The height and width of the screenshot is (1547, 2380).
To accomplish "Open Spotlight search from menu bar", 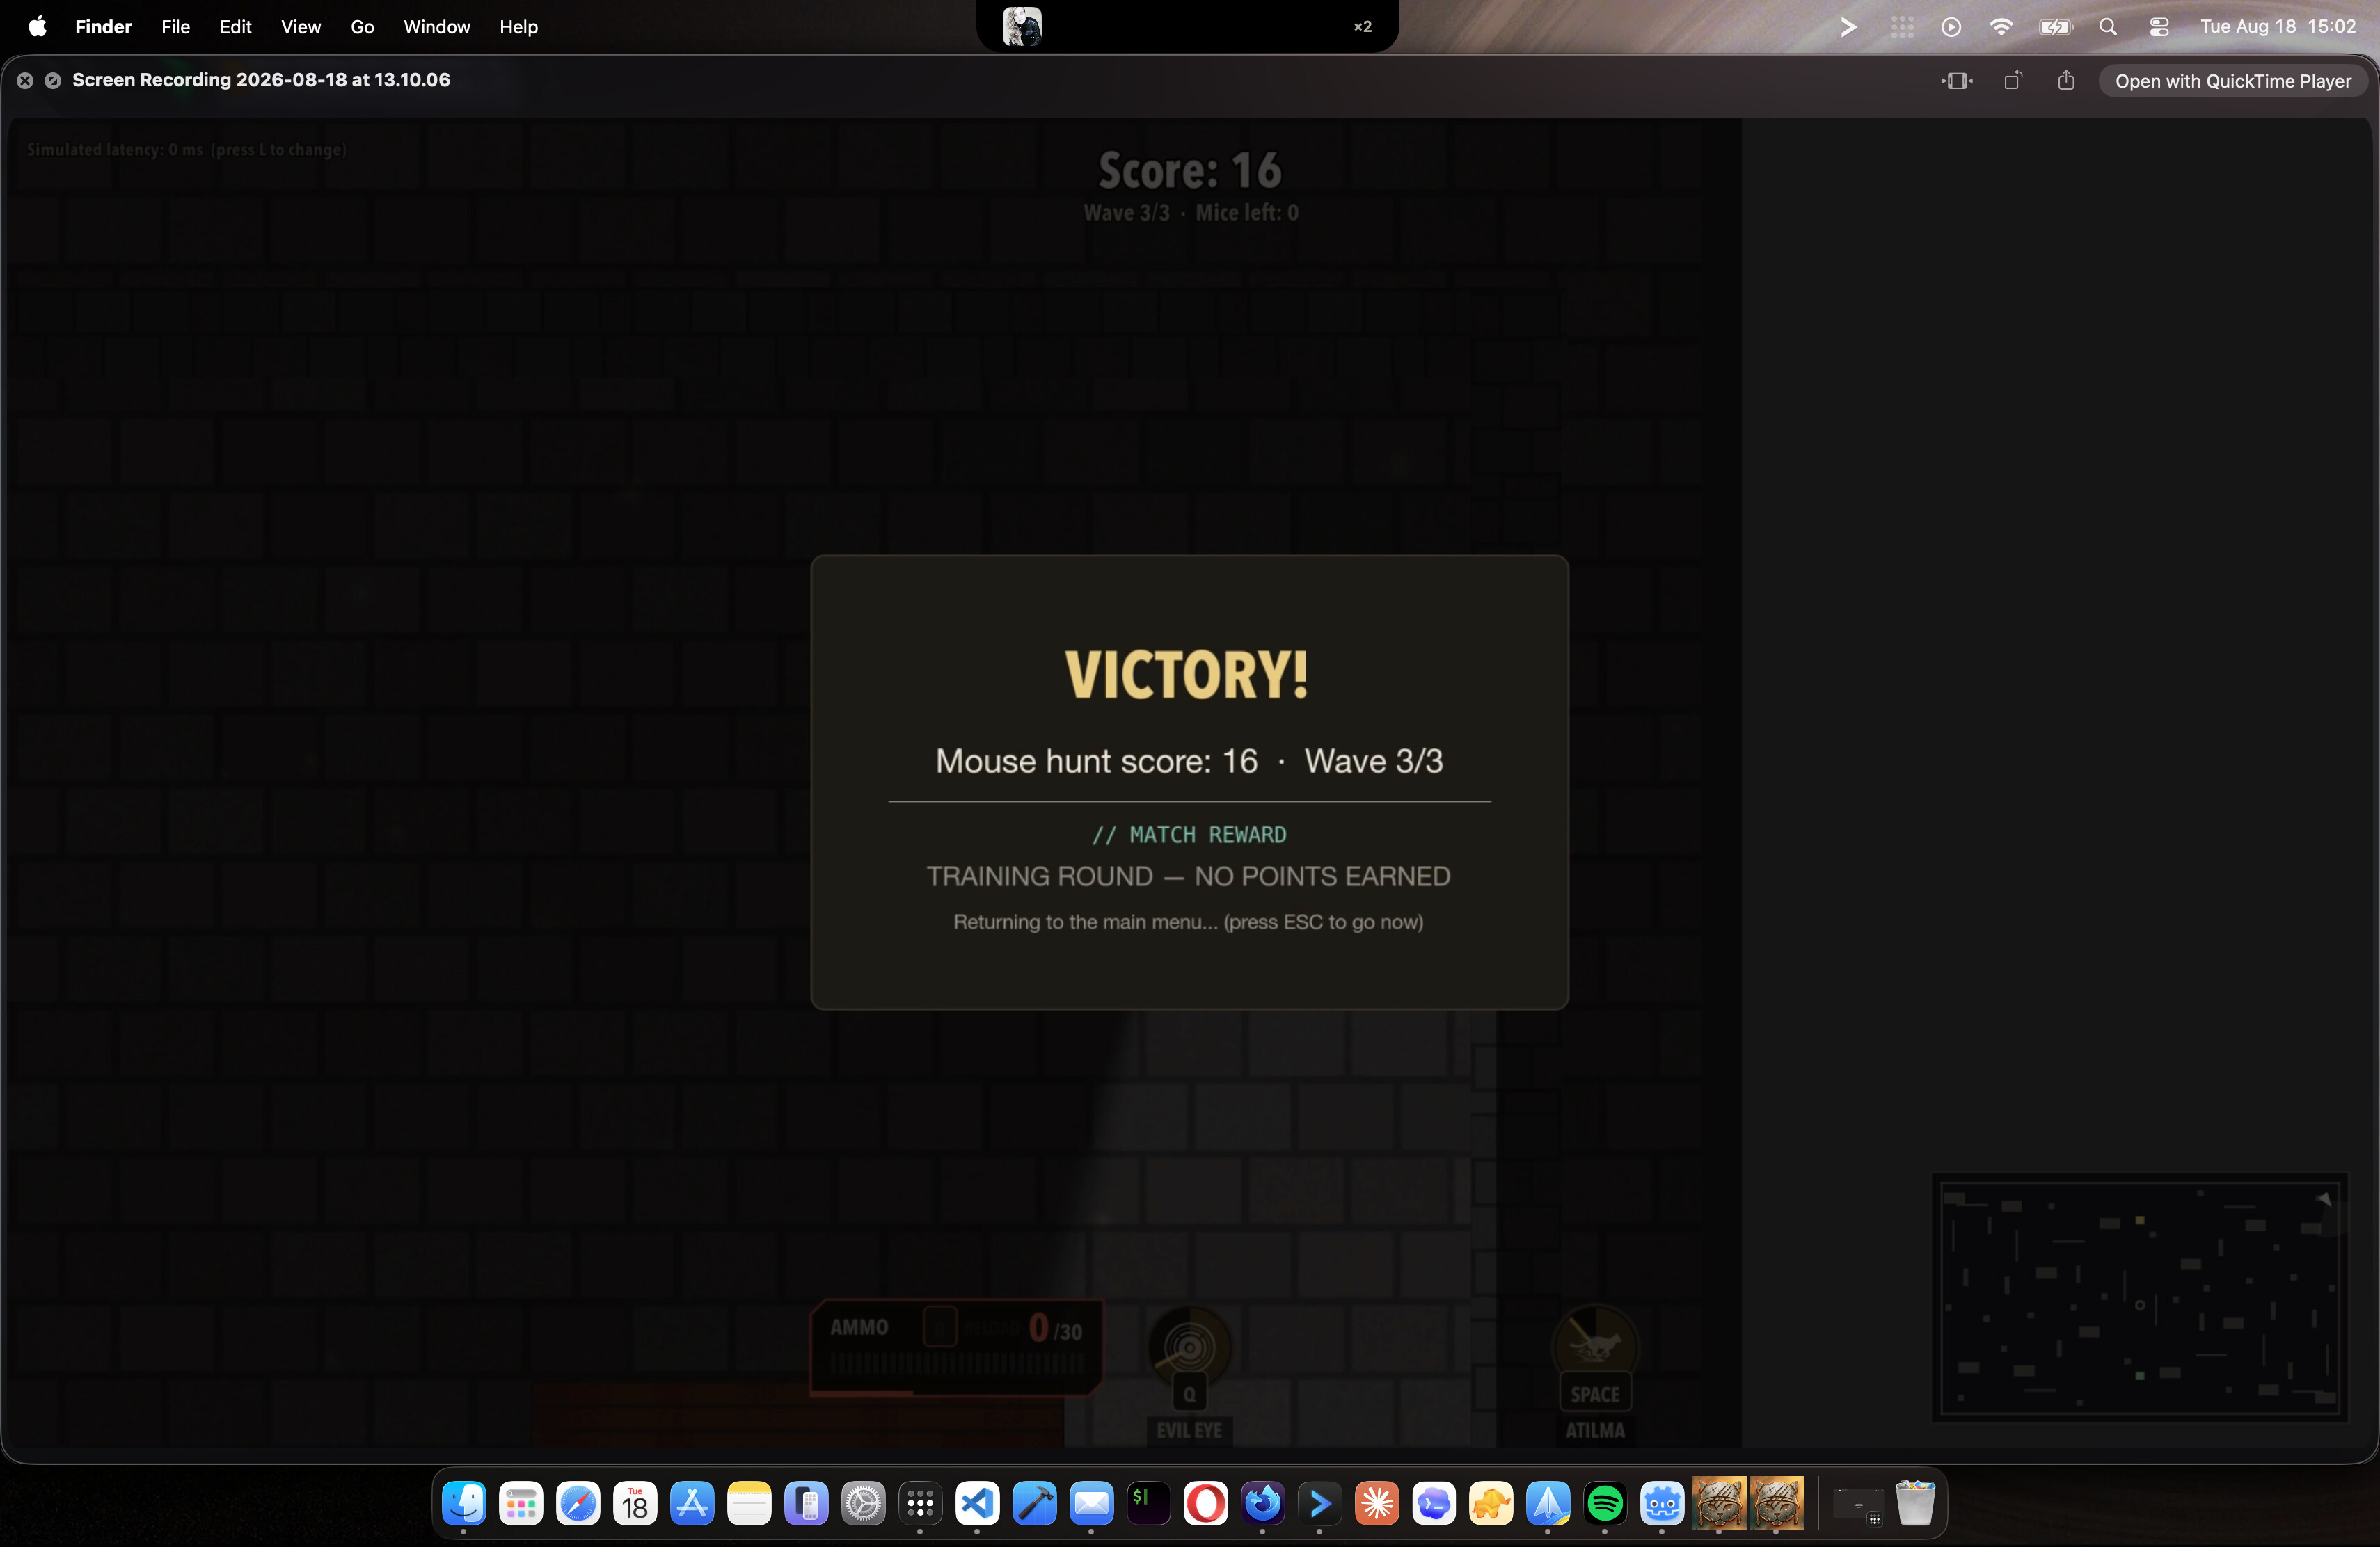I will coord(2108,27).
